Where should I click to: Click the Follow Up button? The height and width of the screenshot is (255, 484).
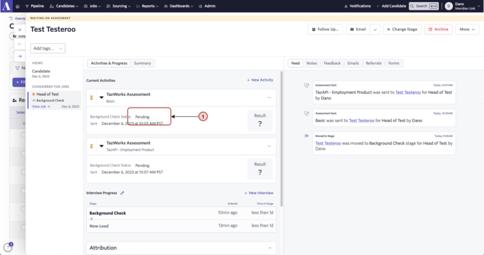point(325,29)
